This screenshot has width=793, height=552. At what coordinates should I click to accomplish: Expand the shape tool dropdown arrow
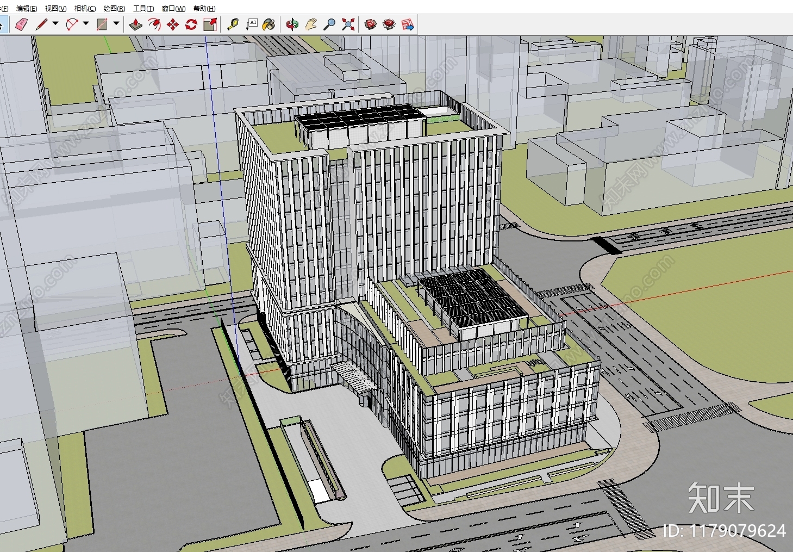click(x=116, y=24)
